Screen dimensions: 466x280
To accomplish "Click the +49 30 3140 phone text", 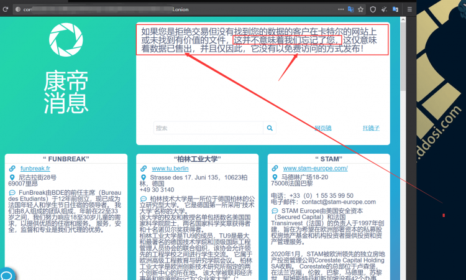I will [x=157, y=190].
